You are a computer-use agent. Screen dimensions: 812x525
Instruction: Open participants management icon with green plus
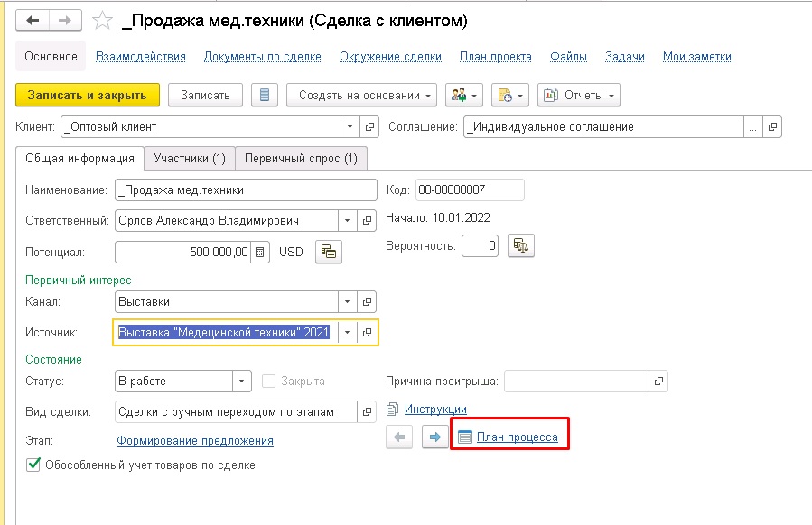point(460,94)
